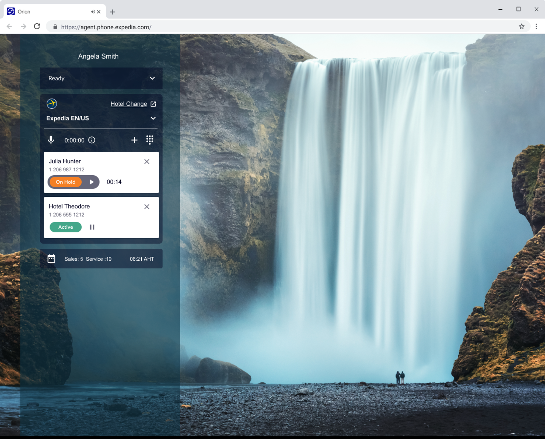Screen dimensions: 545x439
Task: Click the 00:14 hold timer
Action: click(114, 182)
